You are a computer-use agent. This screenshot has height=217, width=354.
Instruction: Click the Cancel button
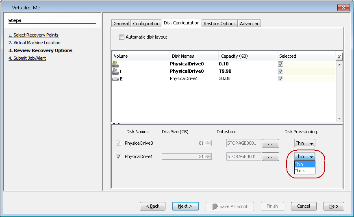click(304, 206)
